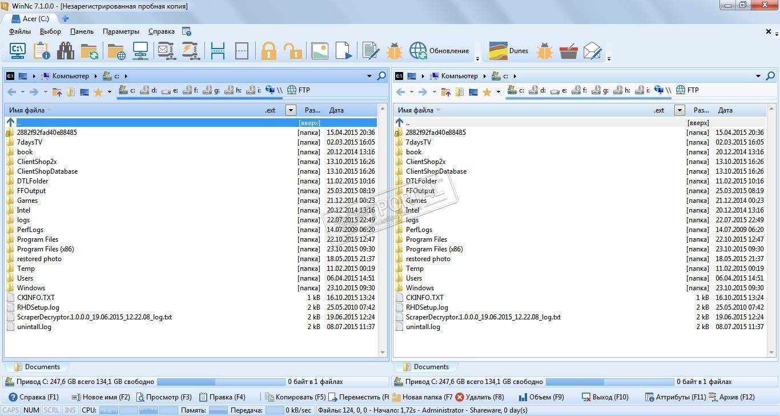Image resolution: width=780 pixels, height=416 pixels.
Task: Click the network computer toolbar icon
Action: tap(140, 51)
